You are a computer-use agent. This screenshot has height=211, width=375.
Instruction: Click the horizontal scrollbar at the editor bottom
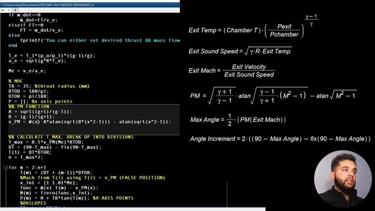(133, 209)
